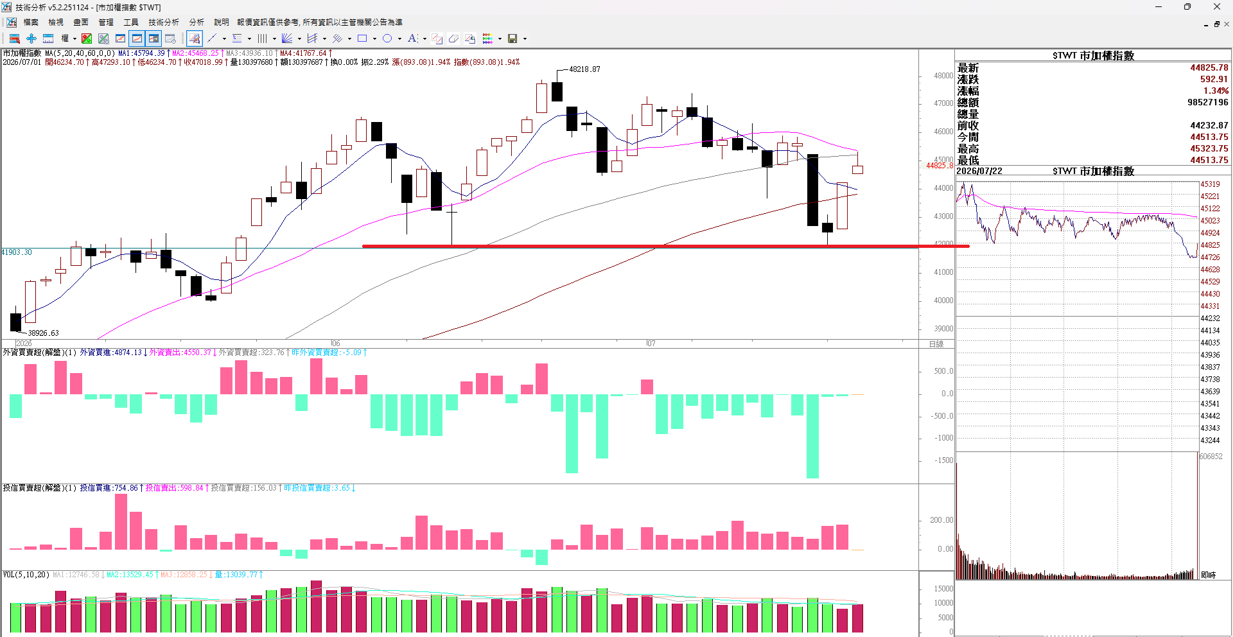
Task: Expand the rectangle tool dropdown arrow
Action: [x=374, y=39]
